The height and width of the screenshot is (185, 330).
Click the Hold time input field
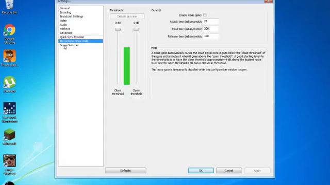(211, 29)
